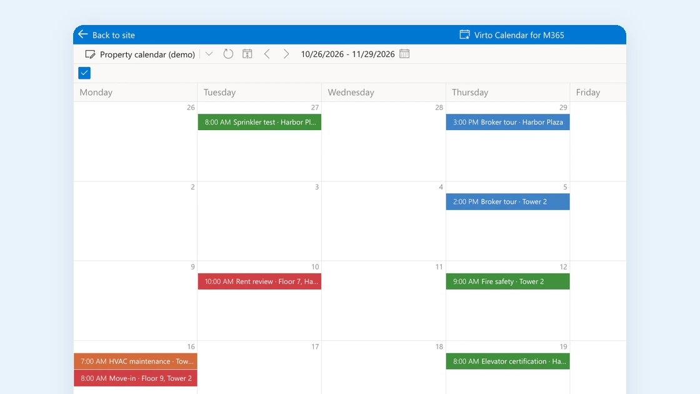Screen dimensions: 700x394
Task: Uncheck the blue calendar visibility checkbox
Action: (x=84, y=73)
